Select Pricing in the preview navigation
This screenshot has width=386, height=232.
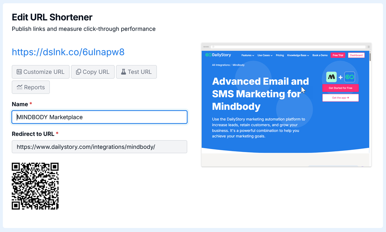(x=280, y=56)
